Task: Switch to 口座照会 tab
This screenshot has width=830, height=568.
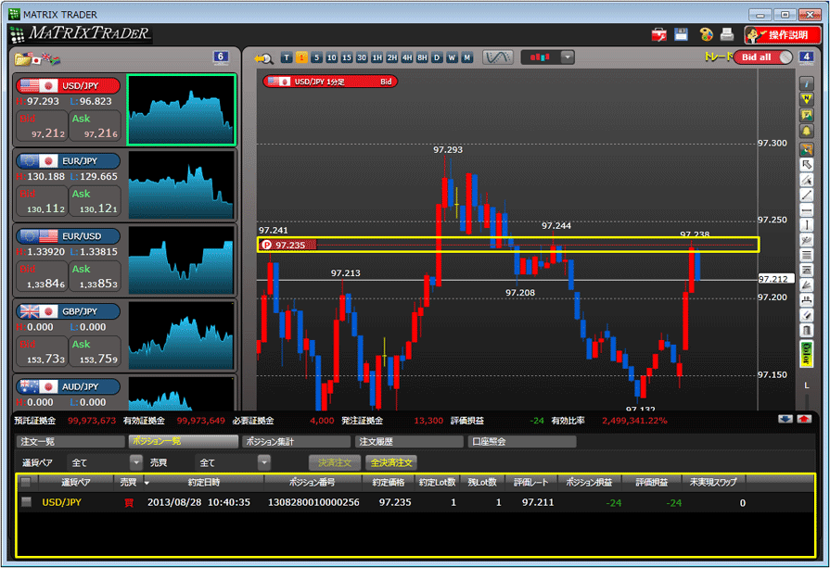Action: (x=521, y=442)
